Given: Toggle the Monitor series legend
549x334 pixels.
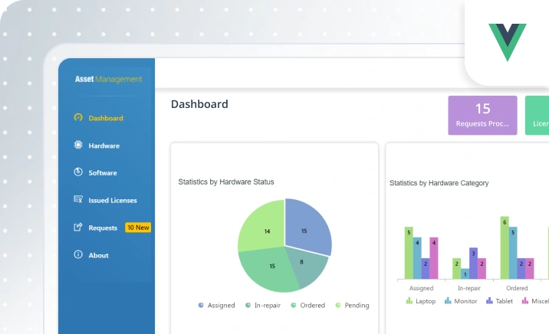Looking at the screenshot, I should 461,301.
